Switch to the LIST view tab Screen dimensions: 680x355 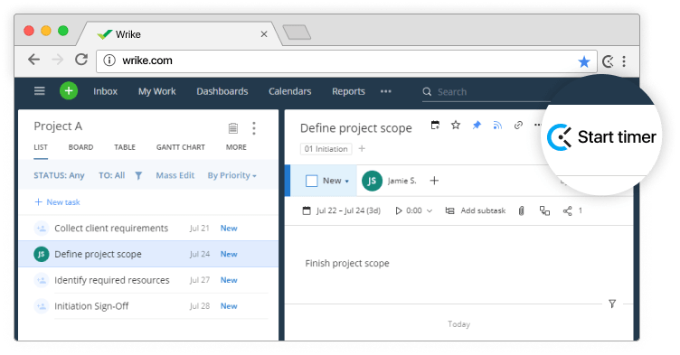(41, 147)
